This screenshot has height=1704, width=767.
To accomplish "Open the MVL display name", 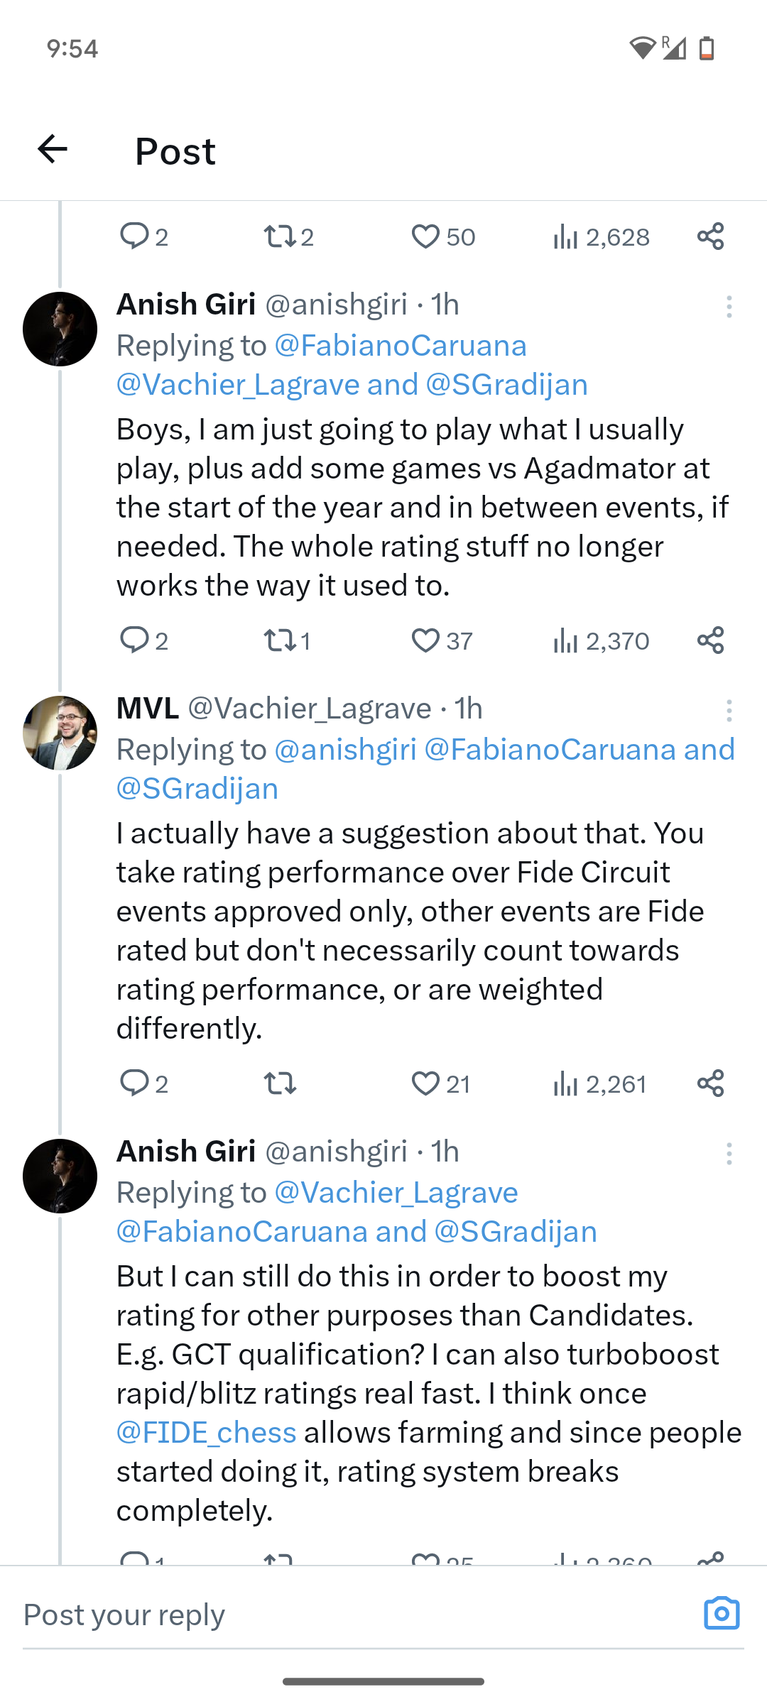I will tap(148, 709).
